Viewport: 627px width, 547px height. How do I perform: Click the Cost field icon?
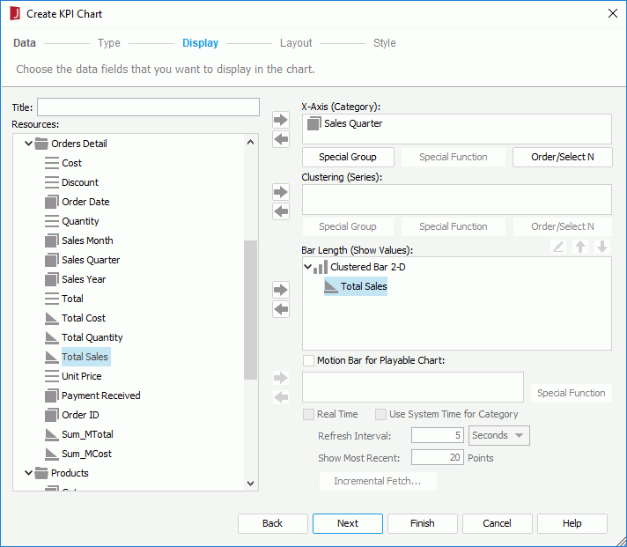52,163
